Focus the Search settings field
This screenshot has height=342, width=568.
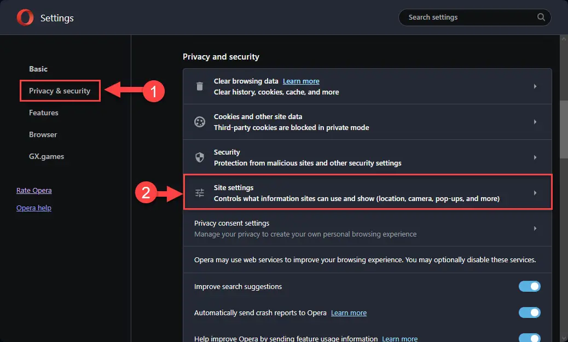[474, 17]
